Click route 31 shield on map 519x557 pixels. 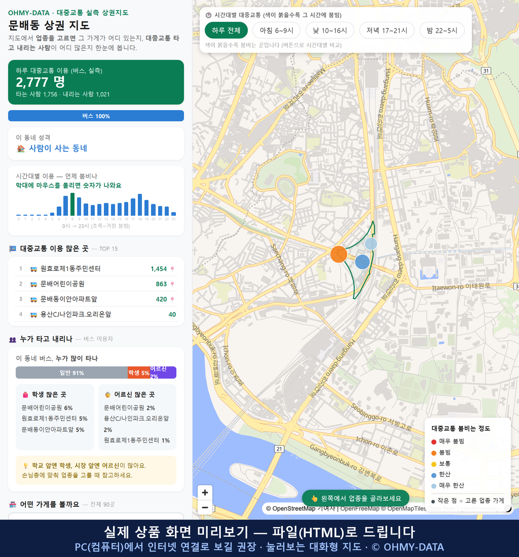[486, 71]
